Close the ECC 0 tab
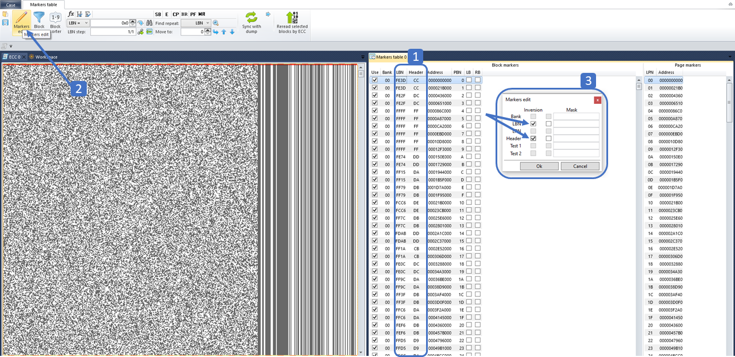Image resolution: width=735 pixels, height=357 pixels. (x=24, y=57)
